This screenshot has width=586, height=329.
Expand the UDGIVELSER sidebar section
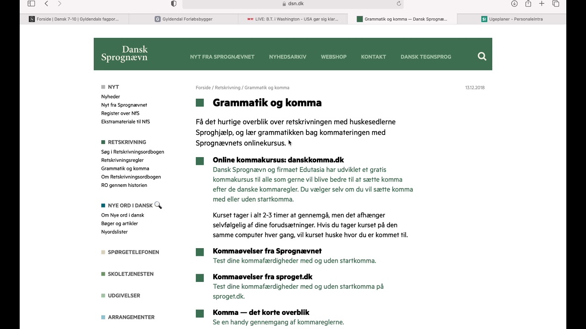[x=124, y=296]
